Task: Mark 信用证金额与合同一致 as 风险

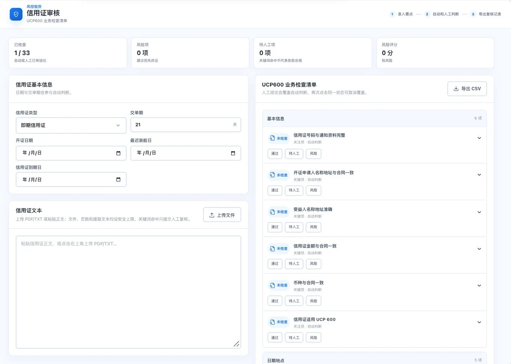Action: click(x=314, y=264)
